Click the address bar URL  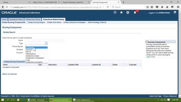55,7
